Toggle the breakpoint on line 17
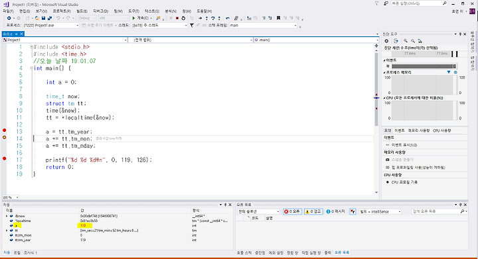The height and width of the screenshot is (259, 478). pyautogui.click(x=4, y=158)
